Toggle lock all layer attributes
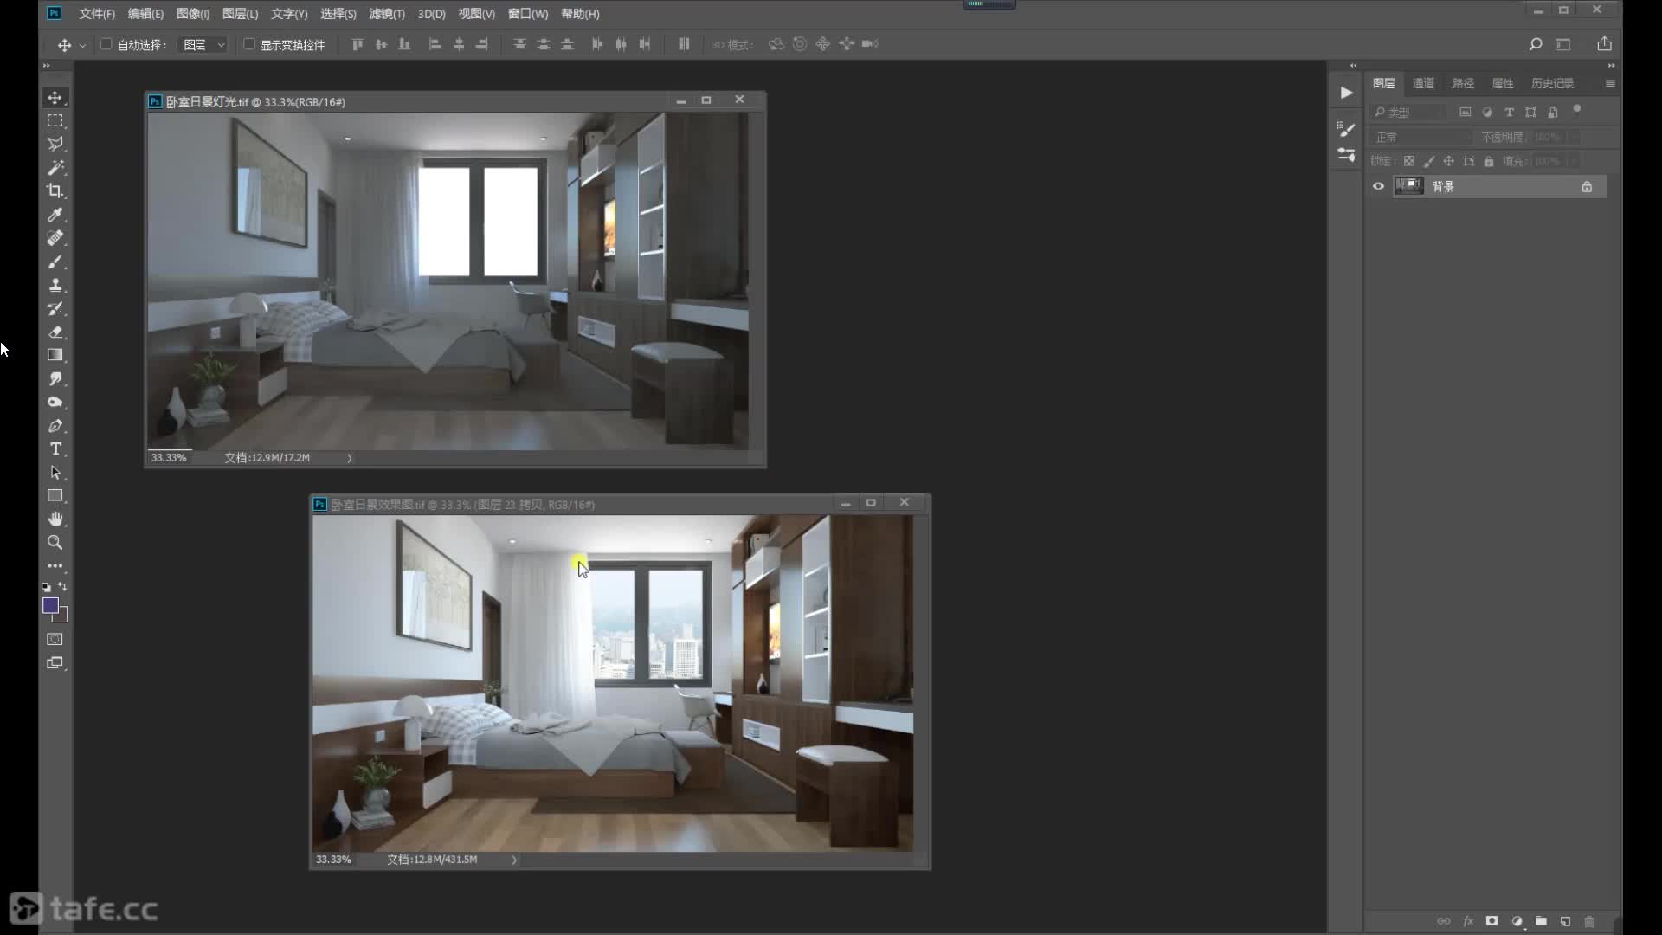Image resolution: width=1662 pixels, height=935 pixels. (x=1489, y=162)
